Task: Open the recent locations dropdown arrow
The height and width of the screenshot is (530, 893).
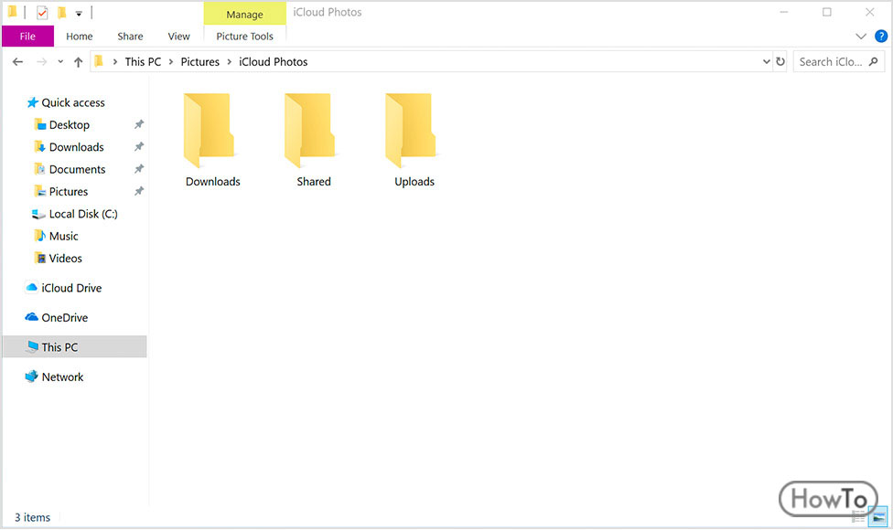Action: pyautogui.click(x=60, y=62)
